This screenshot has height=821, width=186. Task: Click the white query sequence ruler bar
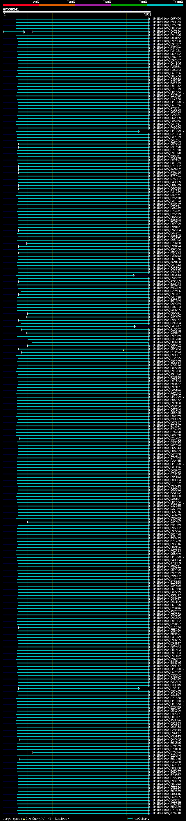77,12
